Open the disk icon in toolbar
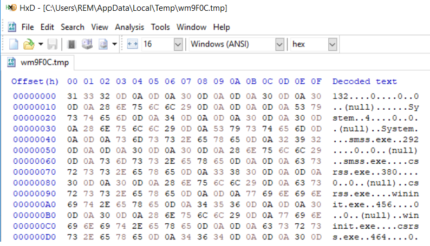Image resolution: width=430 pixels, height=246 pixels. [x=87, y=44]
